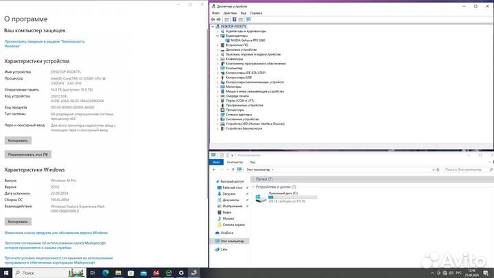The height and width of the screenshot is (278, 494).
Task: Open Task View on taskbar
Action: pos(93,273)
